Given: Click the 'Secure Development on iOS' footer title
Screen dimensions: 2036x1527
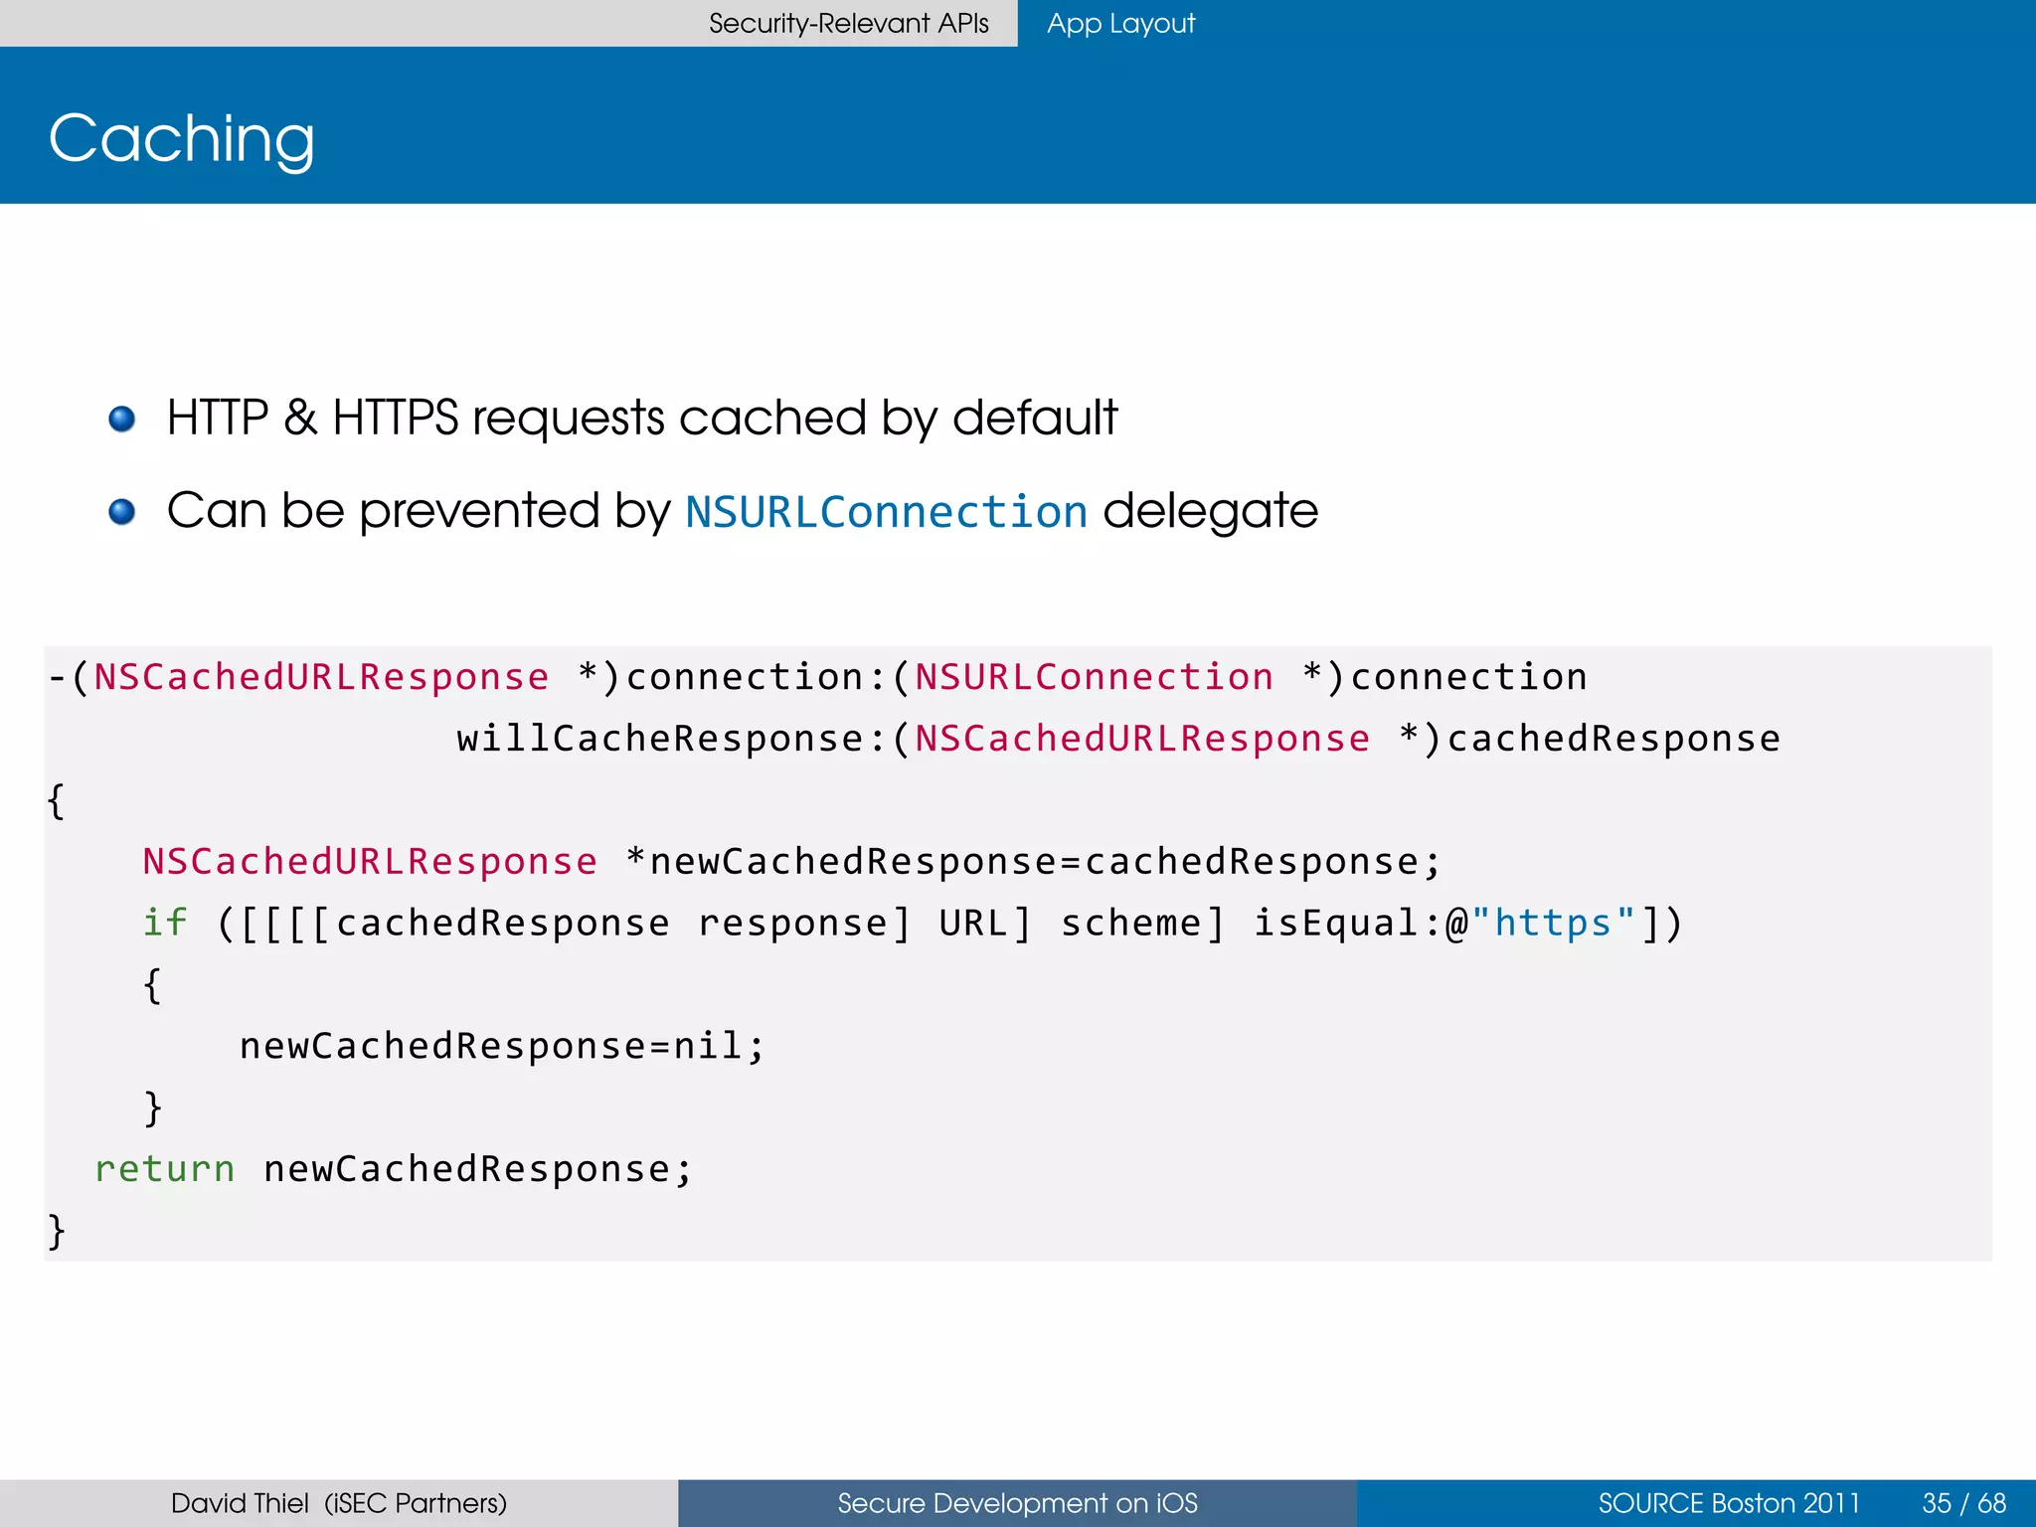Looking at the screenshot, I should click(x=1017, y=1503).
